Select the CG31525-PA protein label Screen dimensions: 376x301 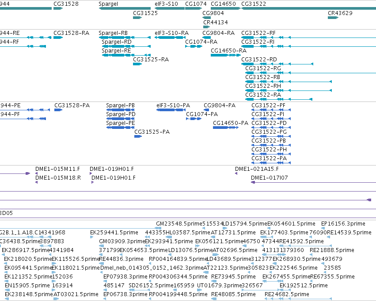[x=152, y=132]
